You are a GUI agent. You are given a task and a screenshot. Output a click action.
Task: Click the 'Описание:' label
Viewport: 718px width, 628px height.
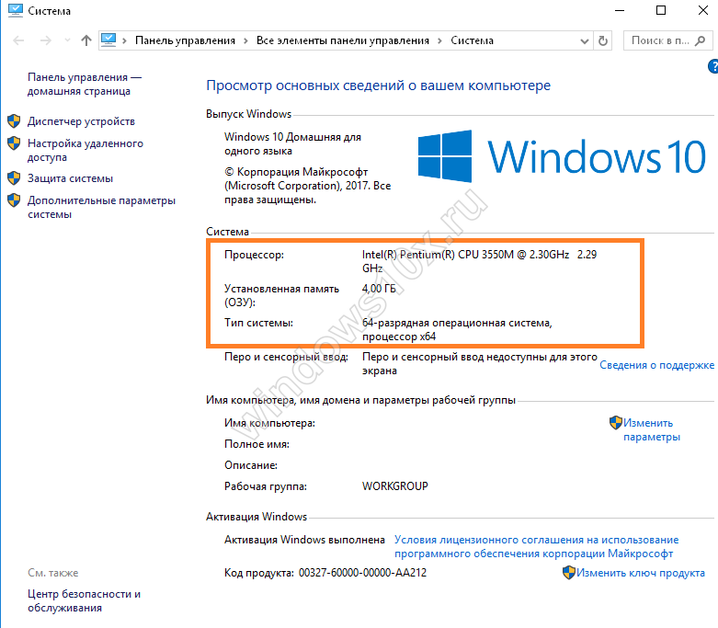[250, 465]
